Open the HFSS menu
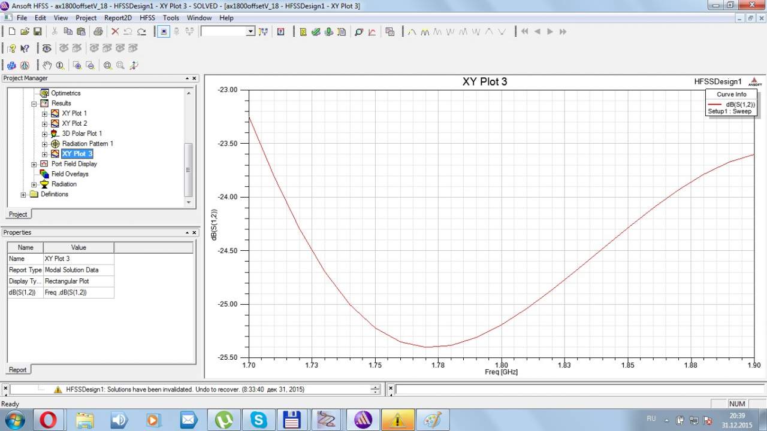This screenshot has width=767, height=431. [147, 18]
